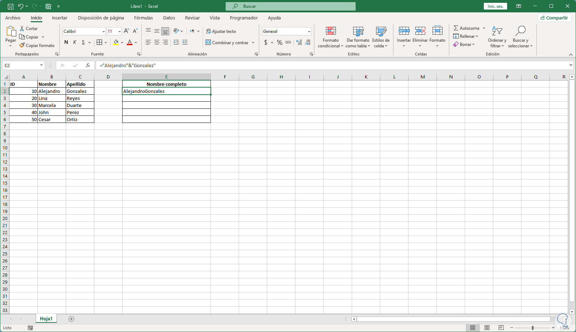Screen dimensions: 576x332
Task: Open Combinar y centrar dropdown arrow
Action: (253, 43)
